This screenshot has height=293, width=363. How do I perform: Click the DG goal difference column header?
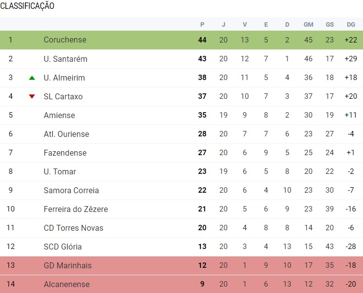point(351,25)
